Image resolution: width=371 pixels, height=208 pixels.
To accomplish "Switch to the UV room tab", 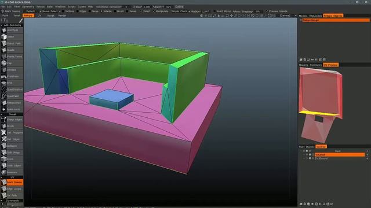I will (x=39, y=16).
